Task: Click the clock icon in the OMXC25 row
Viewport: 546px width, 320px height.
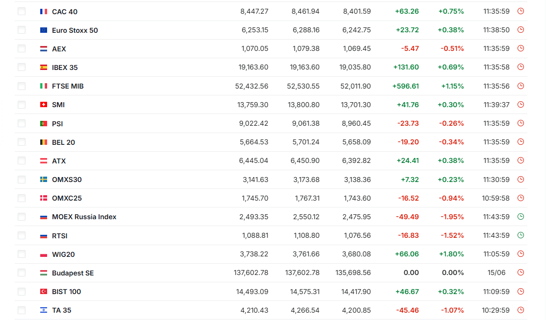Action: point(520,198)
